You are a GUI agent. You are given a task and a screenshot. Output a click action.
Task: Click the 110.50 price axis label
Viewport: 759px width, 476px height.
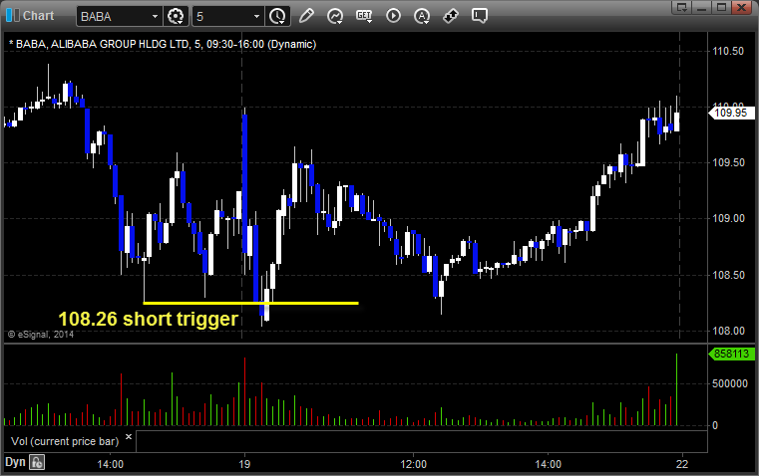point(728,51)
